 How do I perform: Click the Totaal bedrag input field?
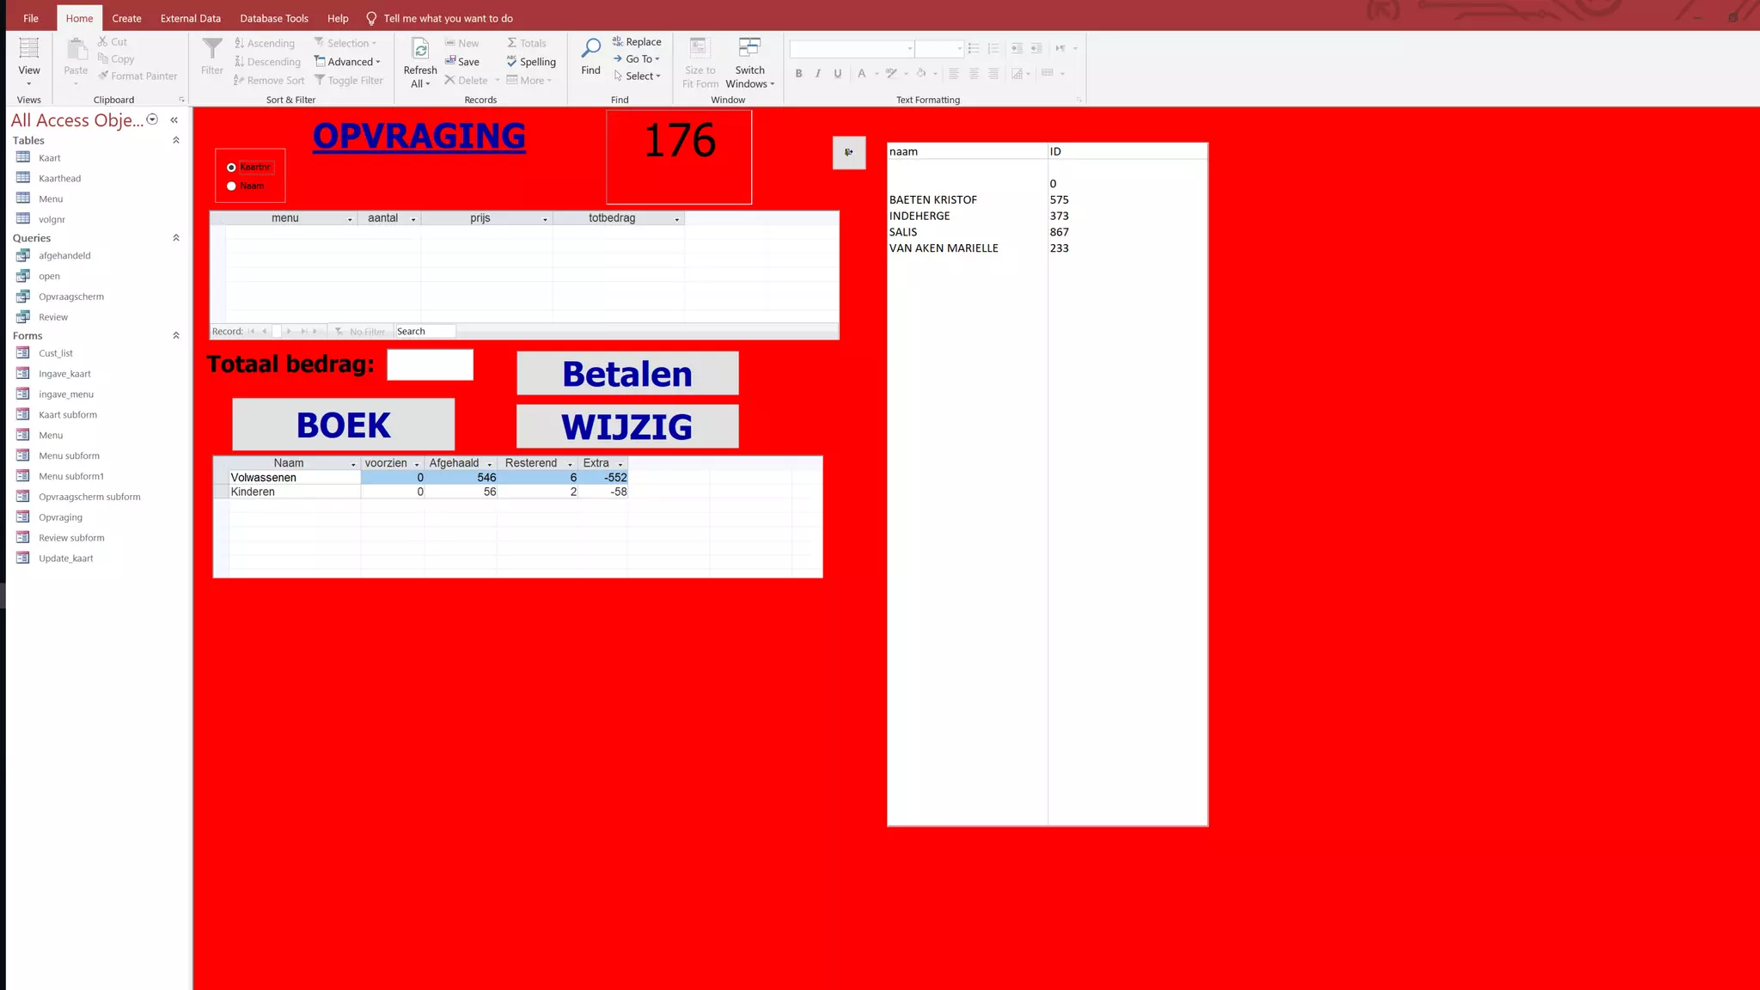pos(430,364)
